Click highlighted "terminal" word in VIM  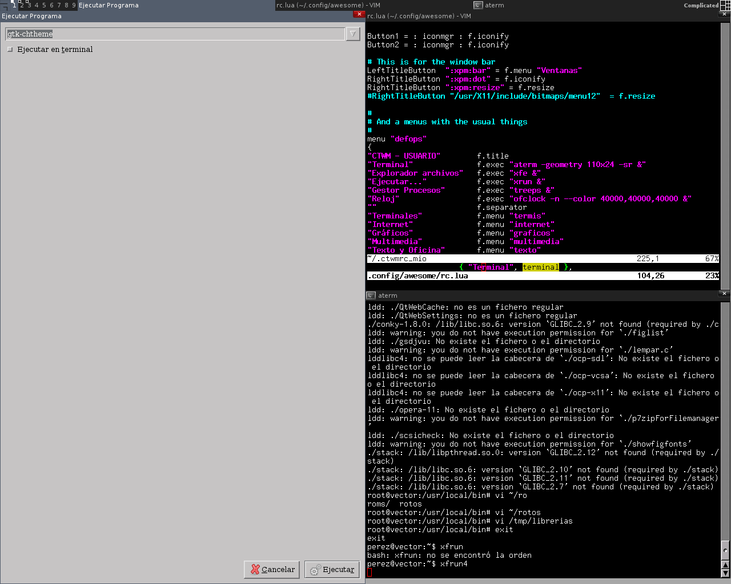coord(541,267)
